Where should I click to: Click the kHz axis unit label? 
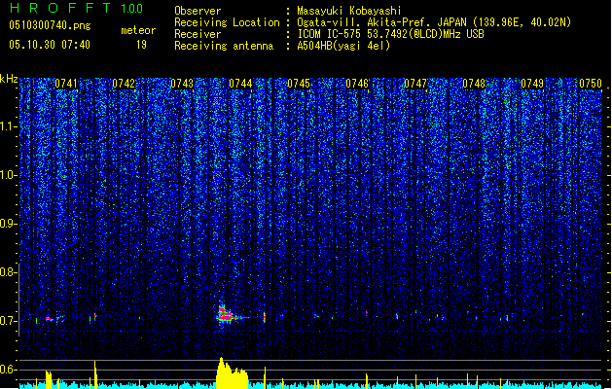coord(9,79)
